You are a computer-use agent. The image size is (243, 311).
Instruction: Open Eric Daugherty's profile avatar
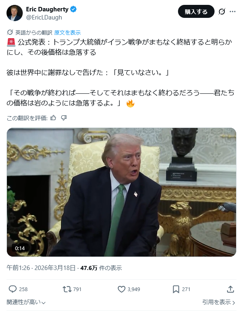click(15, 13)
